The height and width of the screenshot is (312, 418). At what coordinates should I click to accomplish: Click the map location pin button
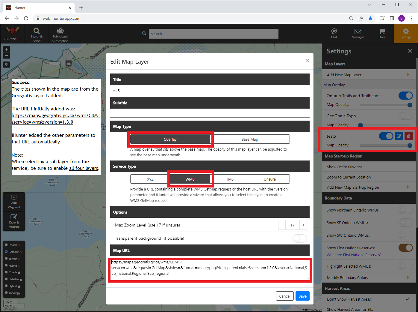[6, 65]
